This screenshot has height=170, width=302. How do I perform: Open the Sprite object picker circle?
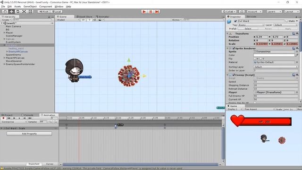tap(297, 51)
